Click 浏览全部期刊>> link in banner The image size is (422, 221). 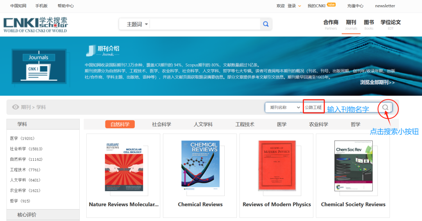(377, 83)
